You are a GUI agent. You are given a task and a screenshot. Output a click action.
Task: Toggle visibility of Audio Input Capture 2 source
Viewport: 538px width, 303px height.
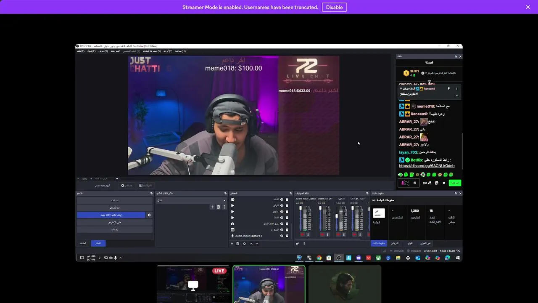(x=282, y=236)
